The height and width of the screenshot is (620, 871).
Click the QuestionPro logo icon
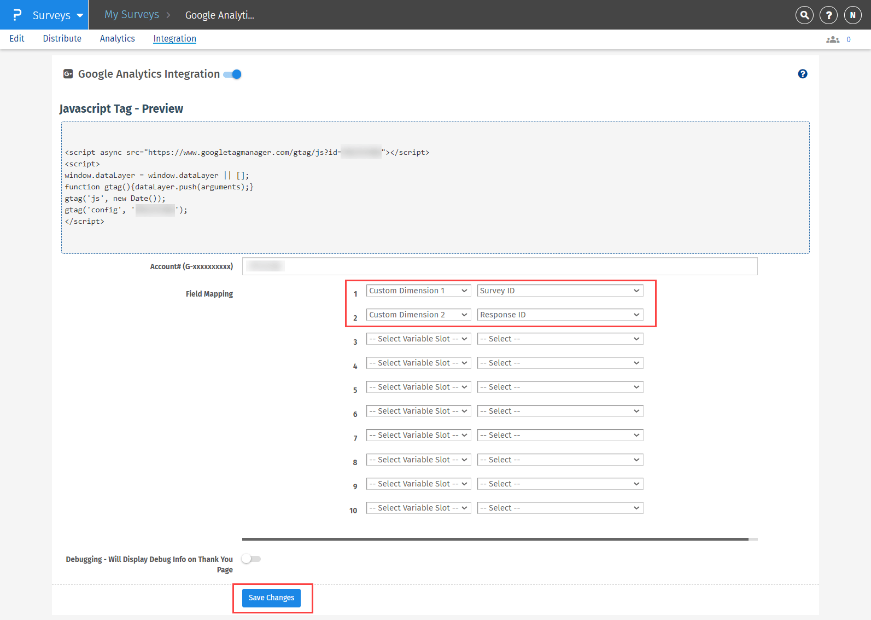pyautogui.click(x=17, y=15)
